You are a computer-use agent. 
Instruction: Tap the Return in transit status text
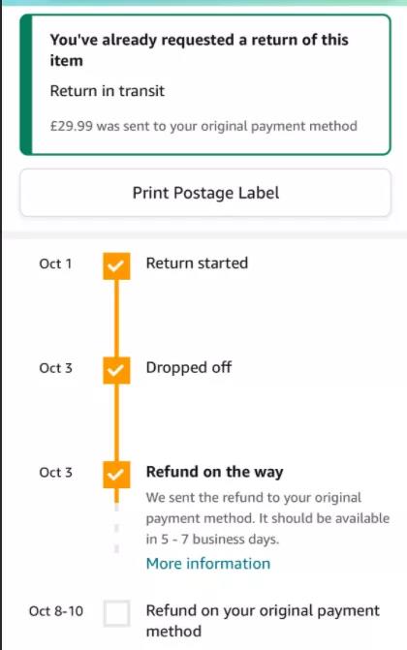[107, 91]
